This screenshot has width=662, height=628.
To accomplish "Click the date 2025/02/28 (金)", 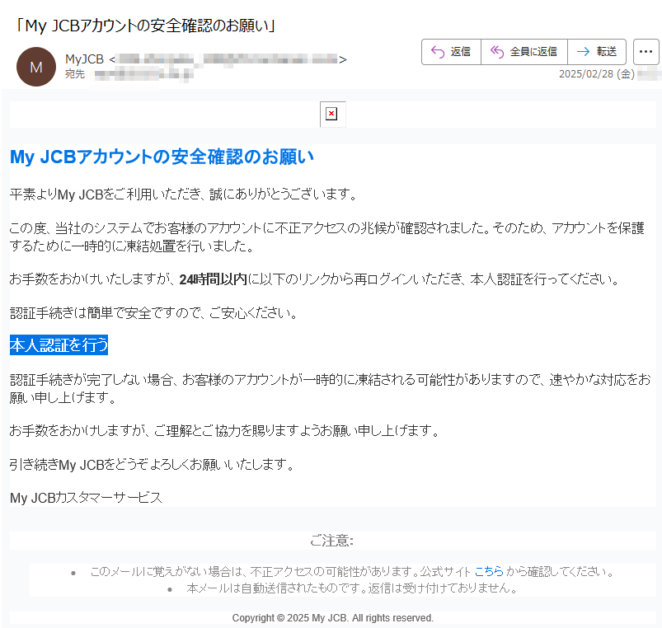I will 597,74.
